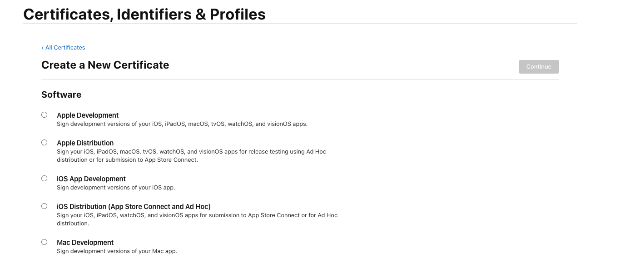The height and width of the screenshot is (259, 620).
Task: Click the iOS Distribution (App Store Connect) label
Action: click(134, 206)
